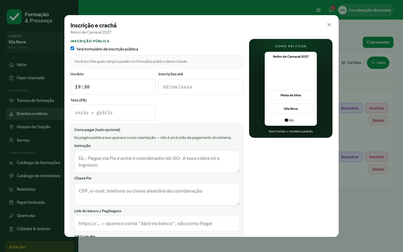
Task: Click the Horário time field
Action: [113, 87]
